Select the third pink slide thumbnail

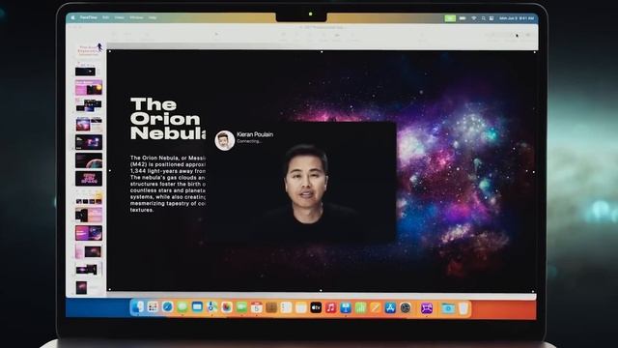89,88
